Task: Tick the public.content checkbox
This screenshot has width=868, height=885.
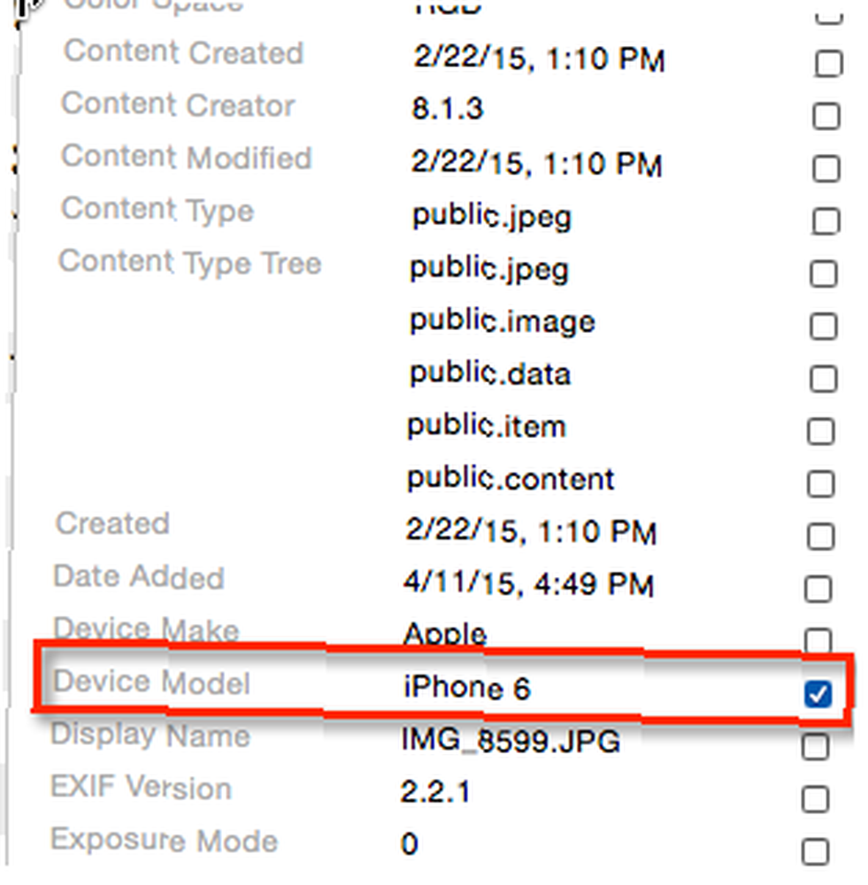Action: [820, 484]
